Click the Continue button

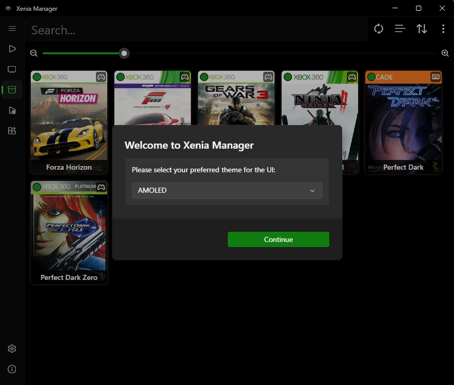[x=278, y=239]
